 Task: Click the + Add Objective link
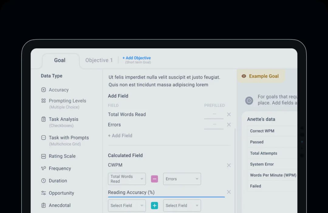coord(137,58)
